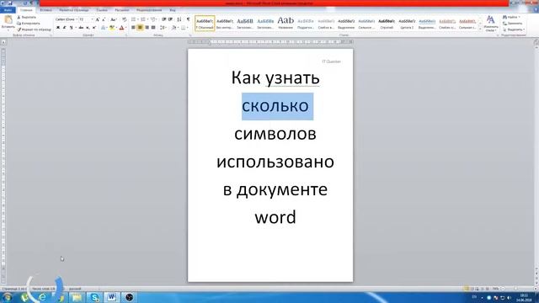Open the font size combo box
The image size is (539, 303).
pyautogui.click(x=86, y=19)
